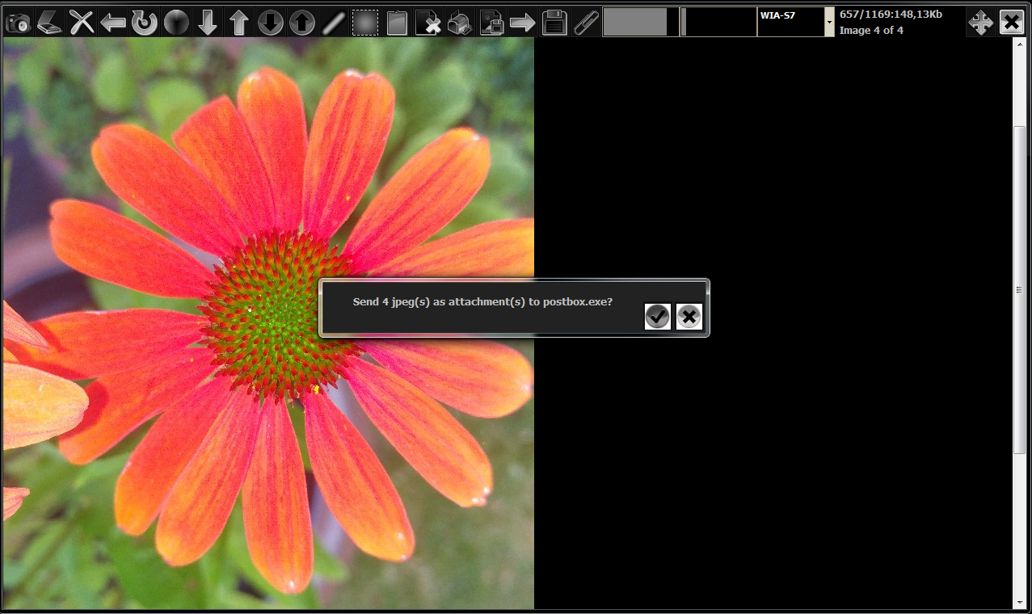Click the floppy disk save icon
The width and height of the screenshot is (1032, 614).
(x=554, y=22)
